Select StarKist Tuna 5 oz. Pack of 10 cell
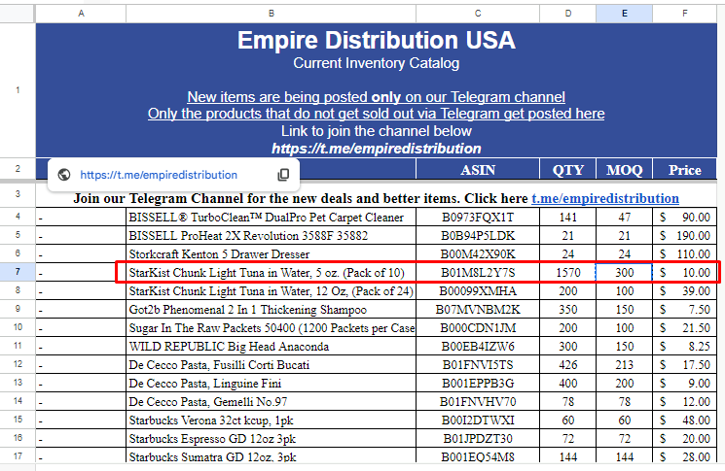This screenshot has width=725, height=471. click(271, 272)
